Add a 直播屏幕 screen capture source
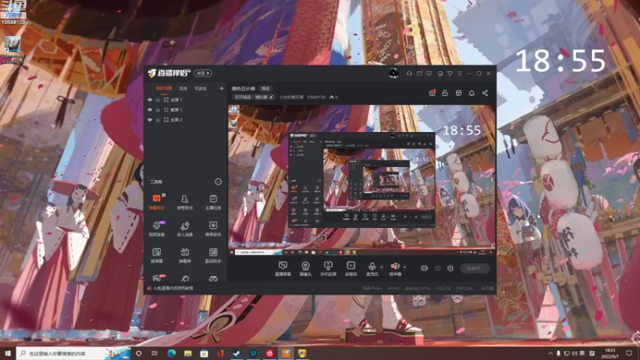 (282, 269)
